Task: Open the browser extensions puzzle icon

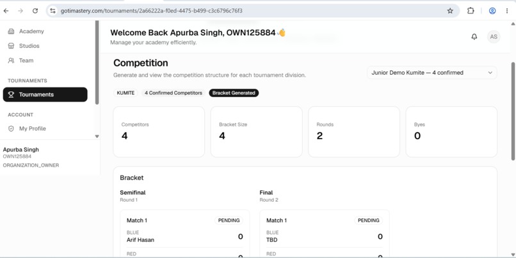Action: (471, 11)
